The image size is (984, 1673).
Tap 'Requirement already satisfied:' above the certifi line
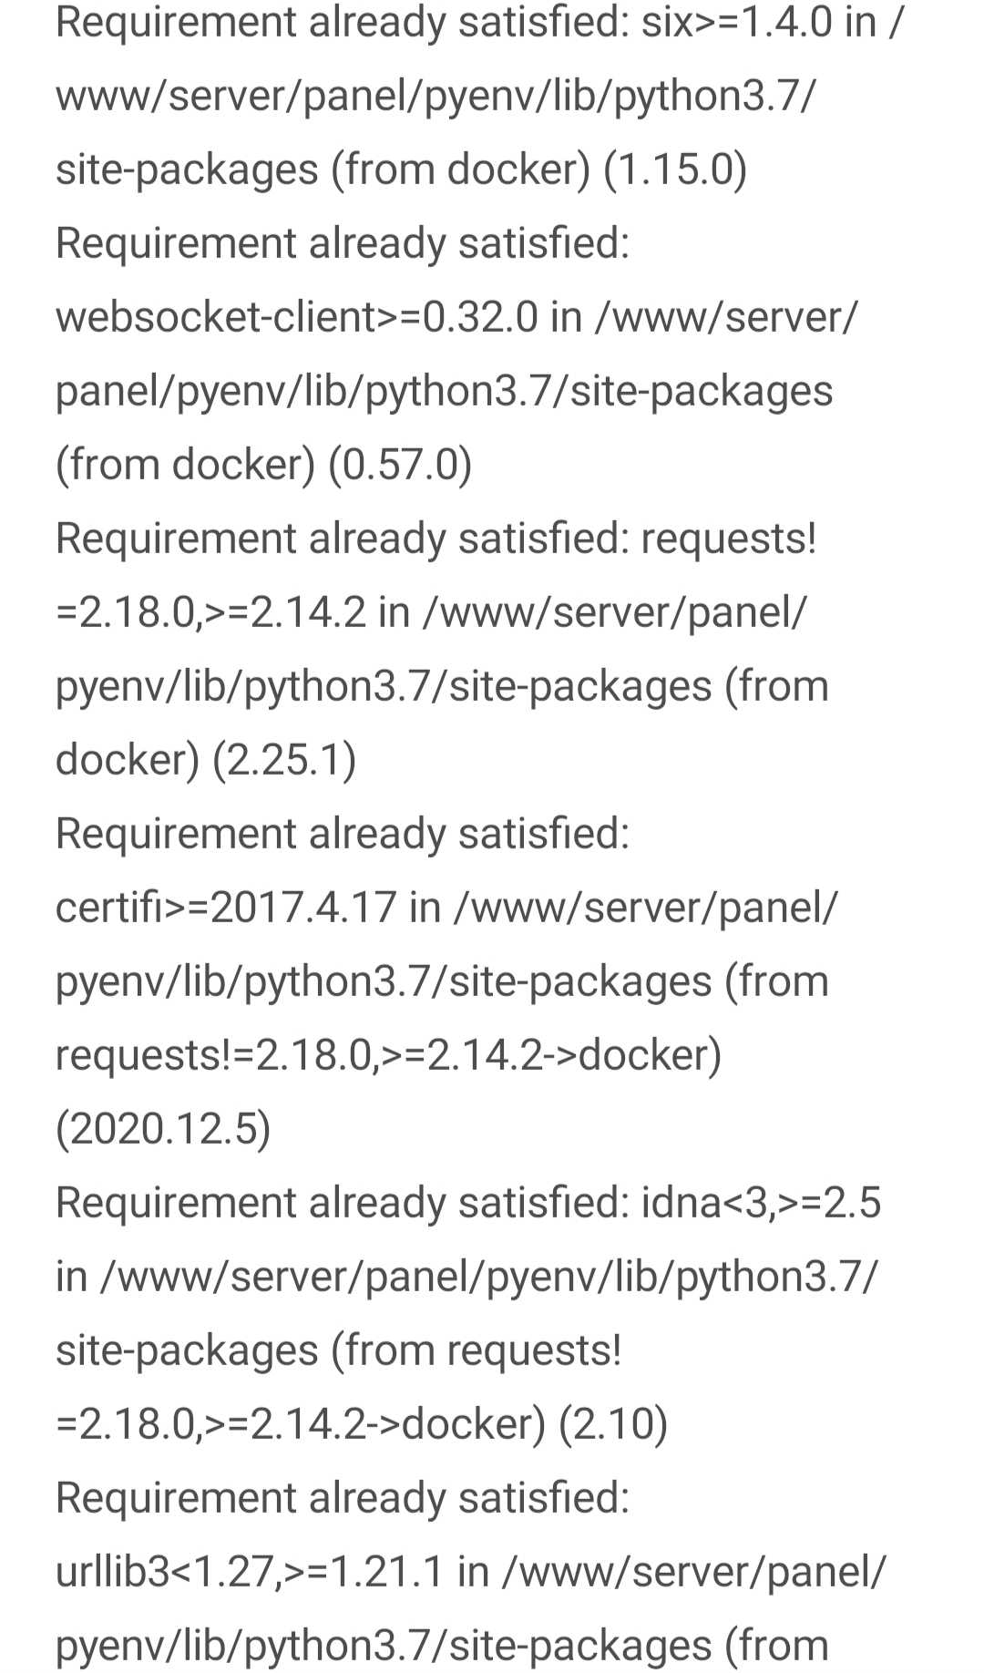point(343,834)
